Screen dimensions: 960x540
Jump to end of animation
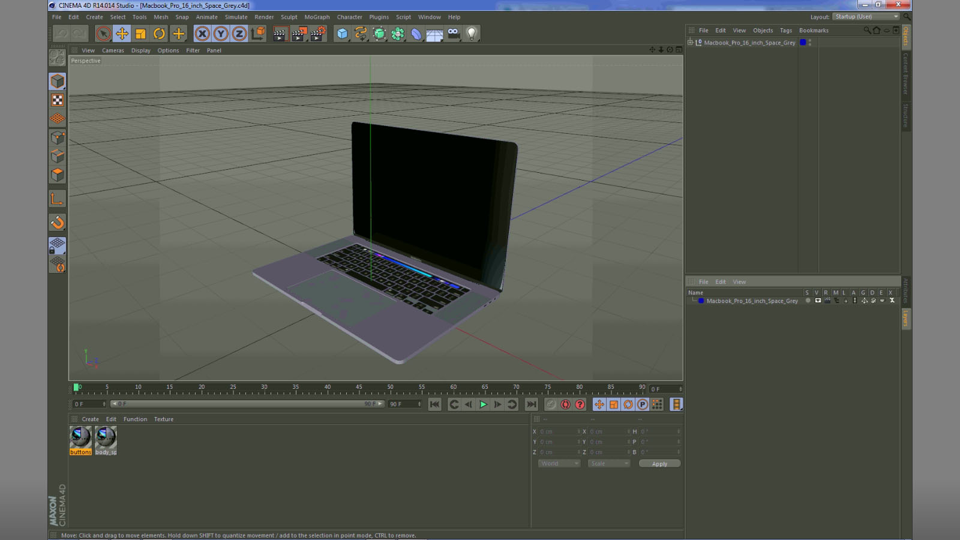pos(532,404)
